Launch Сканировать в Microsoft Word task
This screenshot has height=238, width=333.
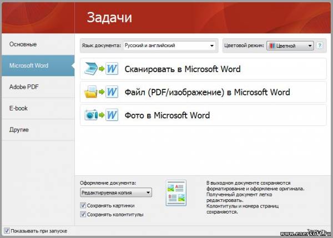[203, 69]
